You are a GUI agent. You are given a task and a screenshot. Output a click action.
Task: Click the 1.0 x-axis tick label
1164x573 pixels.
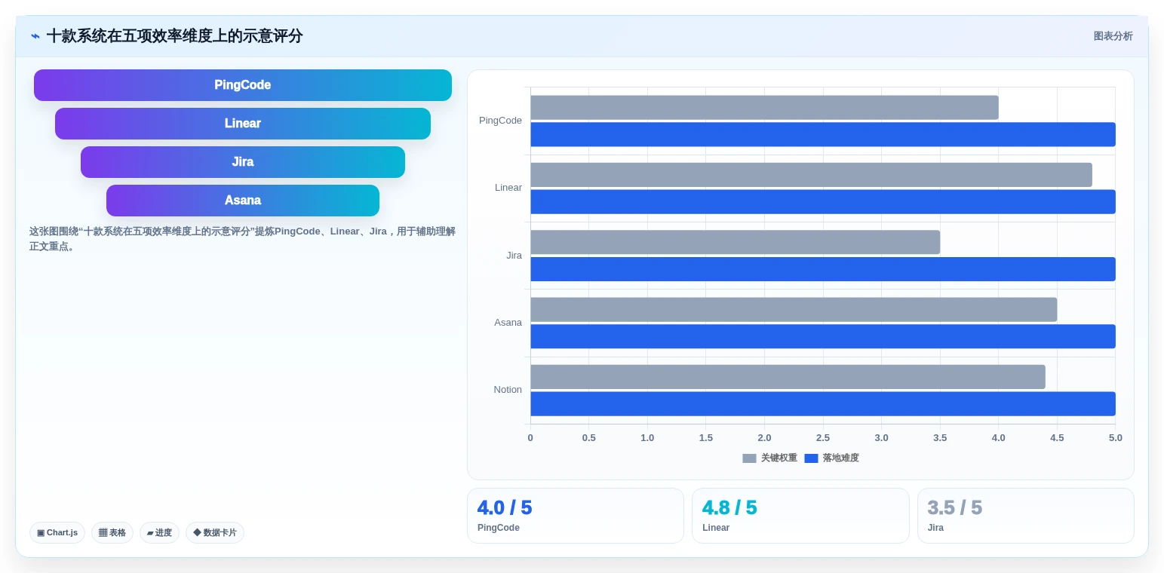point(647,438)
